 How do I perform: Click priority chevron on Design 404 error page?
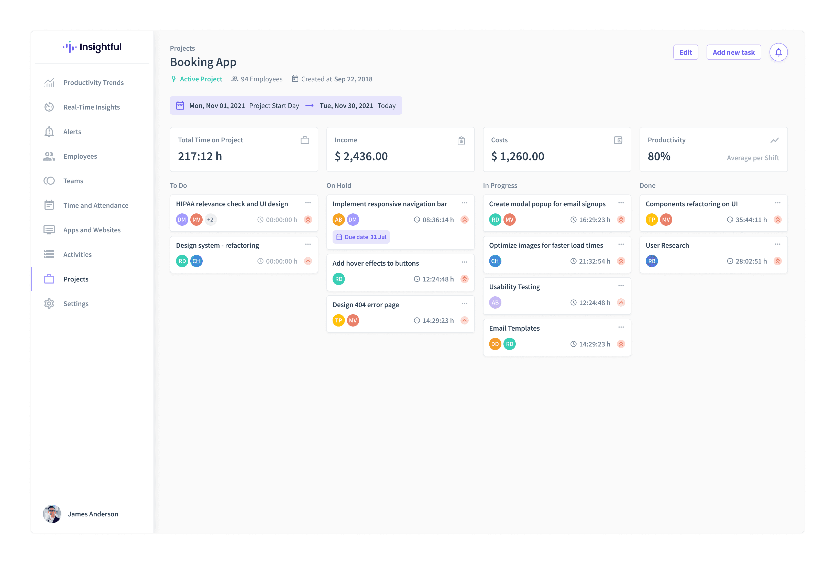[x=465, y=321]
